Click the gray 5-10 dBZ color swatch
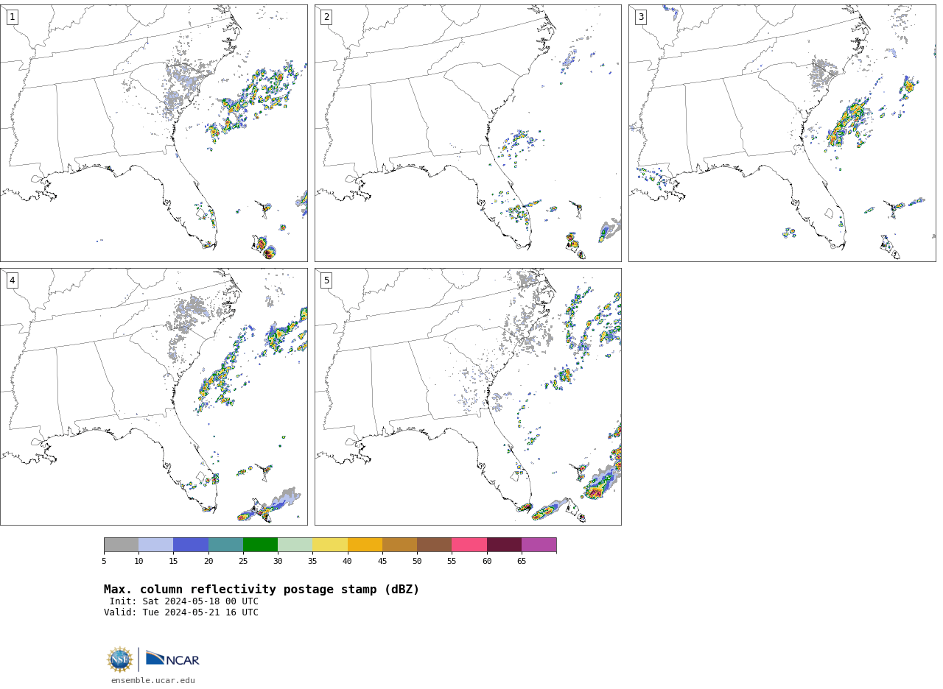 pos(121,545)
